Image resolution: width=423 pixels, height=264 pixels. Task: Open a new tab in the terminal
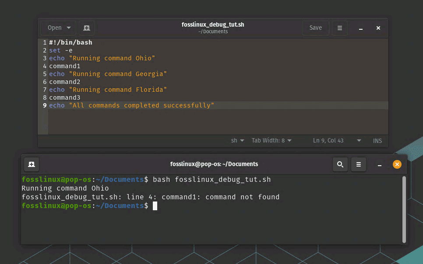(32, 164)
